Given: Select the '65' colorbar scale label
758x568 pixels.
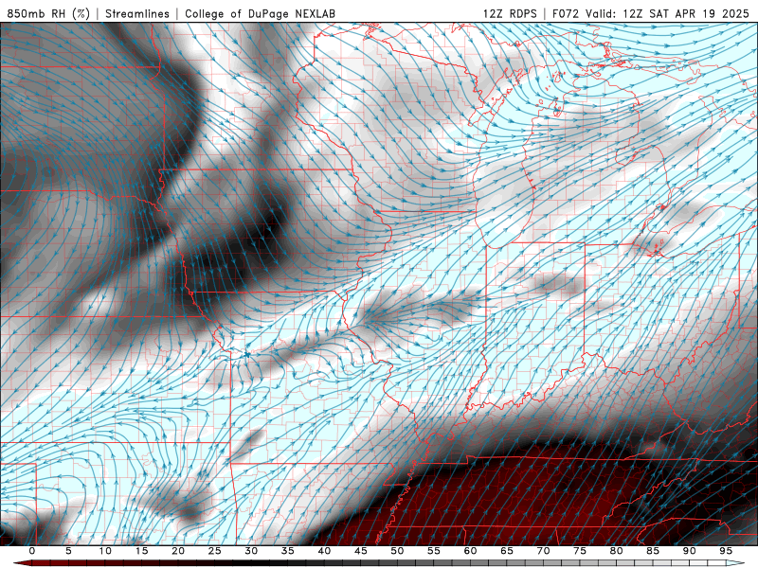Looking at the screenshot, I should tap(507, 551).
